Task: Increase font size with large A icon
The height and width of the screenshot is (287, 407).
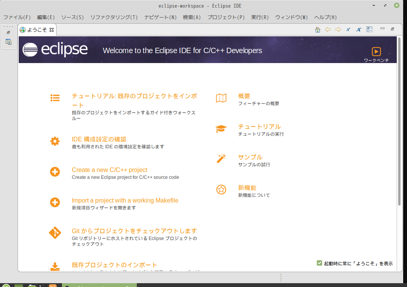Action: tap(358, 29)
